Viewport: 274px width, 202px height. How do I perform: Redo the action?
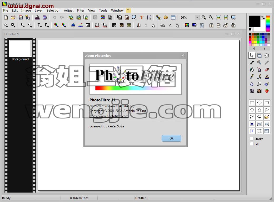[x=62, y=17]
